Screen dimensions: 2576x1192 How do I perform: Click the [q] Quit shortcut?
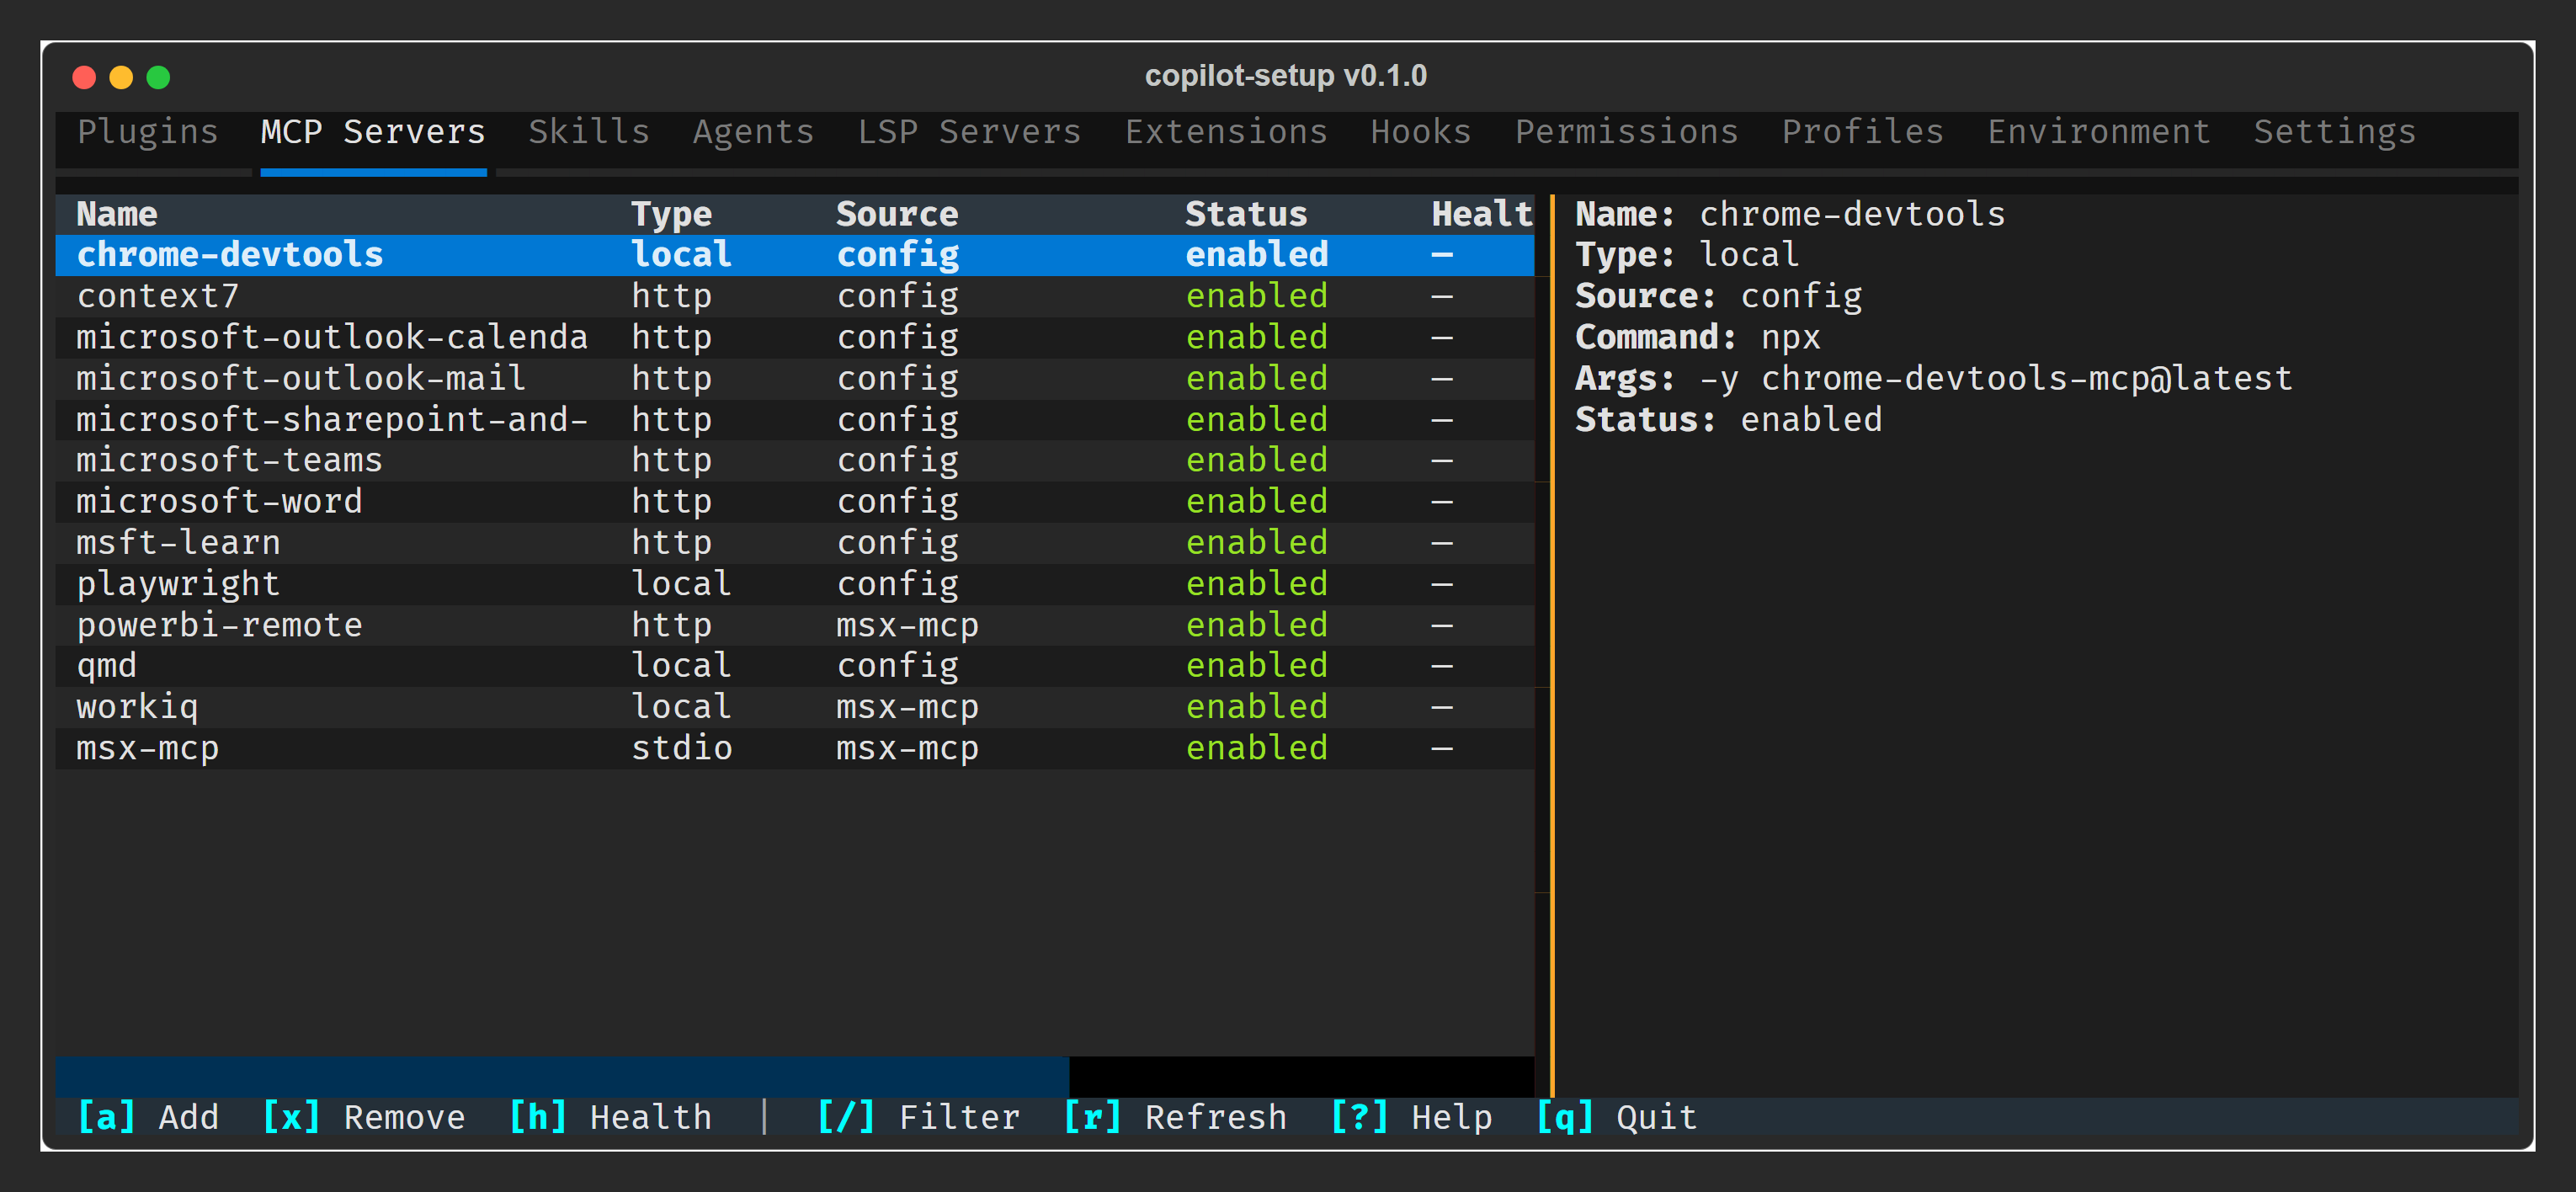click(1616, 1116)
